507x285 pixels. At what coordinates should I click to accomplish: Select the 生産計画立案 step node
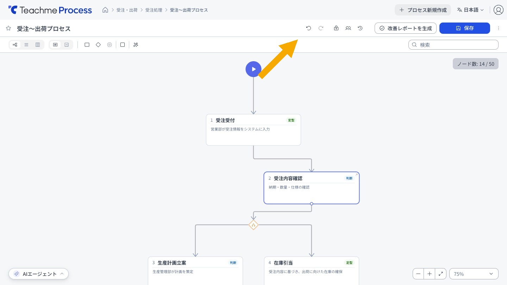point(195,271)
